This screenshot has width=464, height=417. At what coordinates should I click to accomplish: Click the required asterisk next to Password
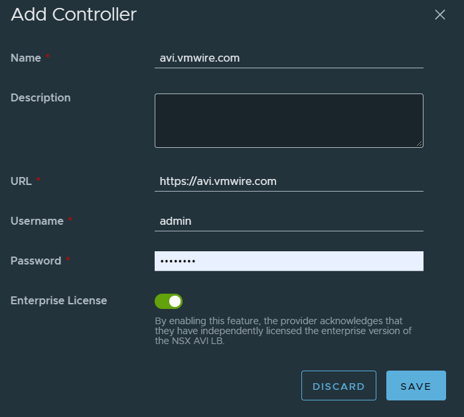click(68, 261)
